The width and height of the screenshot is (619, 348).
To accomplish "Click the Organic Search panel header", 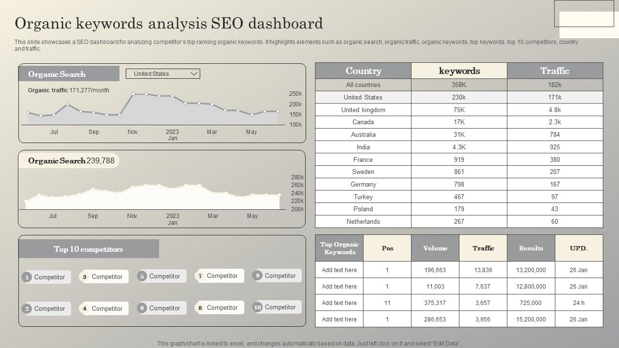I will 69,73.
